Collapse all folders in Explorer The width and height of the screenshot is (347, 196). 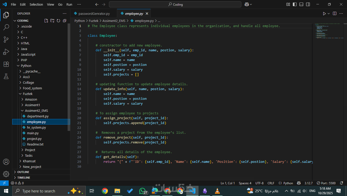pos(65,21)
